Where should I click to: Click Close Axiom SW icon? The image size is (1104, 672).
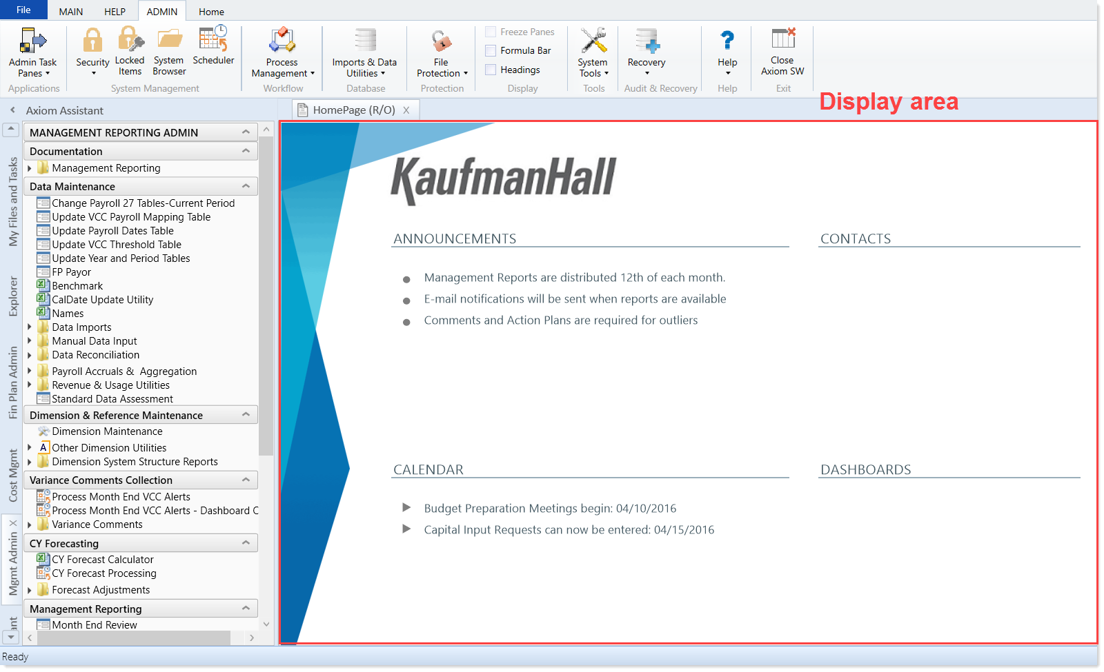pos(783,39)
